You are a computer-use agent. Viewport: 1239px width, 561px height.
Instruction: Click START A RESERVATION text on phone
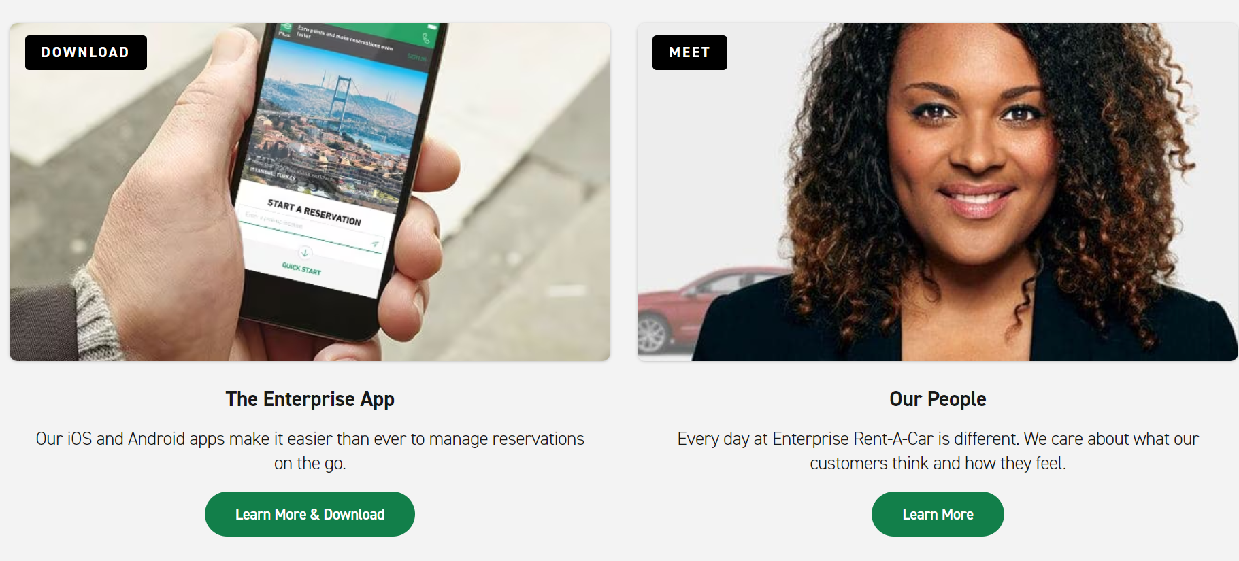[x=314, y=212]
